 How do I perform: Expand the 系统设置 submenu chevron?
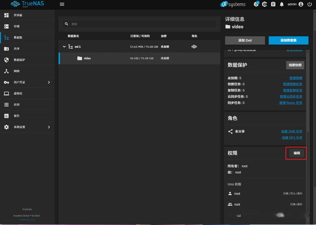click(x=49, y=127)
